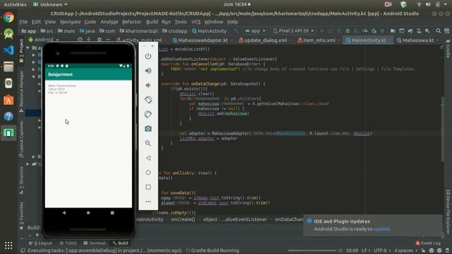Open emulator extended controls three dots
Viewport: 452px width, 254px height.
coord(148,202)
